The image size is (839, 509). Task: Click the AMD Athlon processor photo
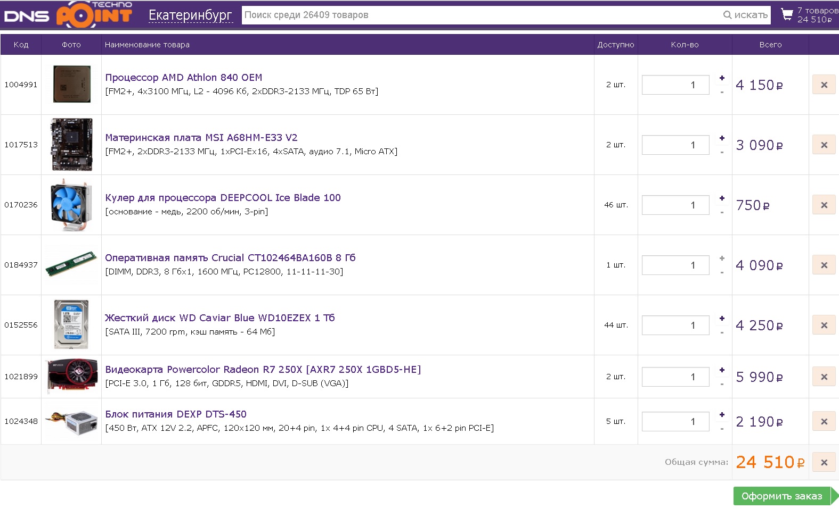[x=71, y=84]
